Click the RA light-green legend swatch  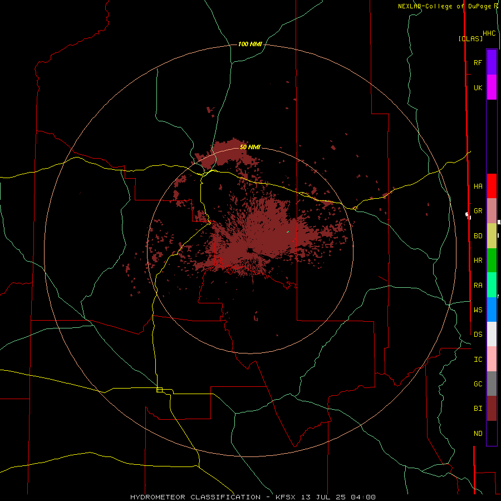[x=492, y=285]
